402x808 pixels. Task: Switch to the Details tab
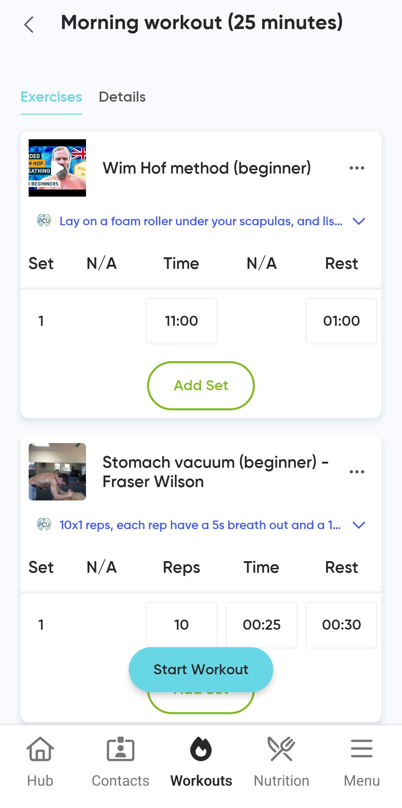(122, 97)
